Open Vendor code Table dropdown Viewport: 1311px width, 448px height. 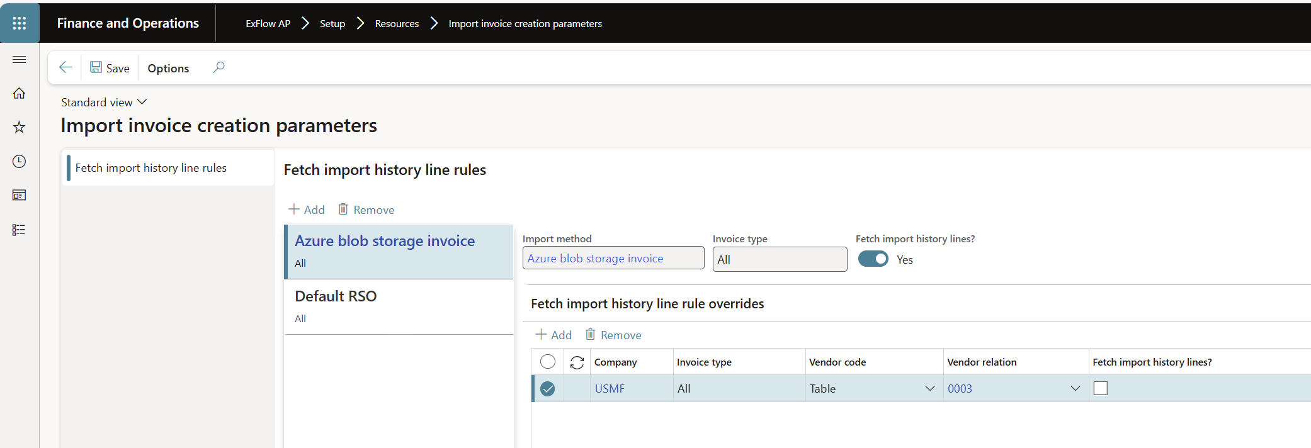coord(929,389)
